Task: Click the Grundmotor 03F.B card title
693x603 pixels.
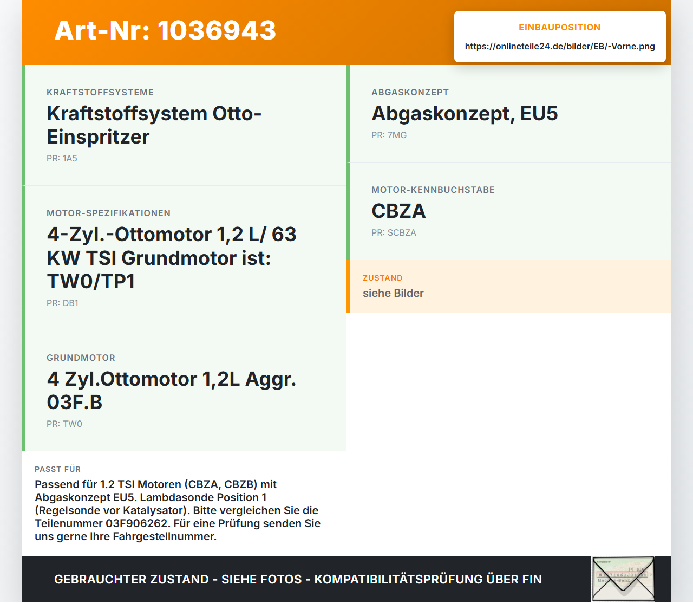Action: (x=172, y=391)
